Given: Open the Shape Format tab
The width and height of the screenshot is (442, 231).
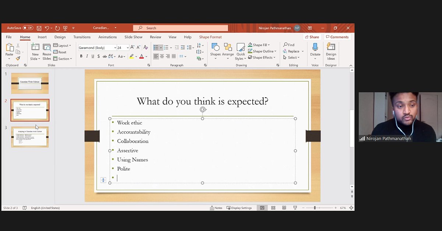Looking at the screenshot, I should click(x=210, y=37).
